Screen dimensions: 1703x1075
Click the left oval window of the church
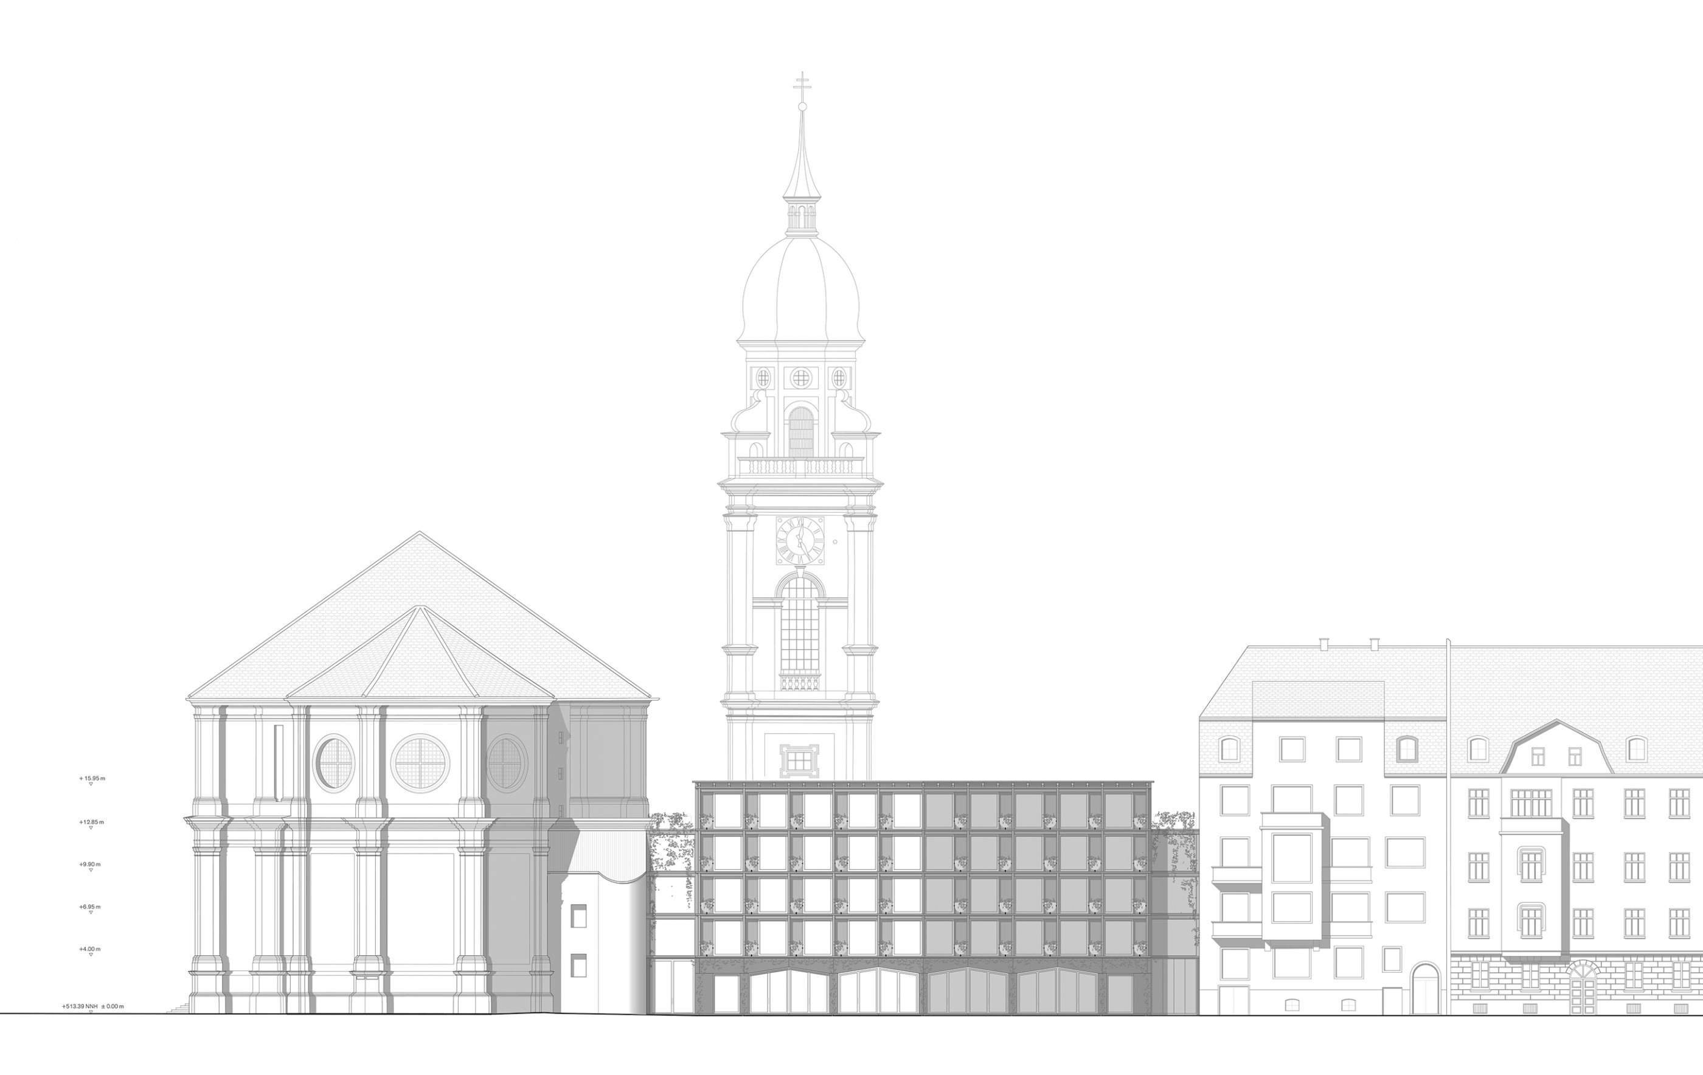334,762
